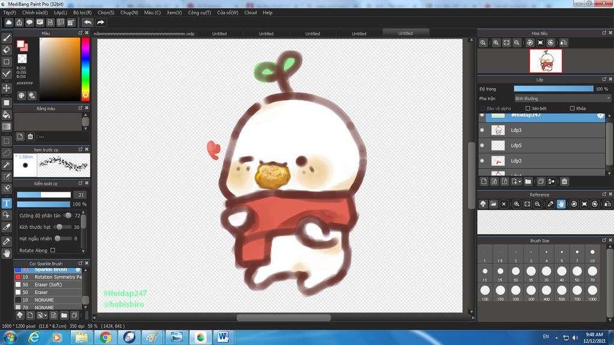614x345 pixels.
Task: Open Google Chrome from taskbar
Action: [x=106, y=337]
